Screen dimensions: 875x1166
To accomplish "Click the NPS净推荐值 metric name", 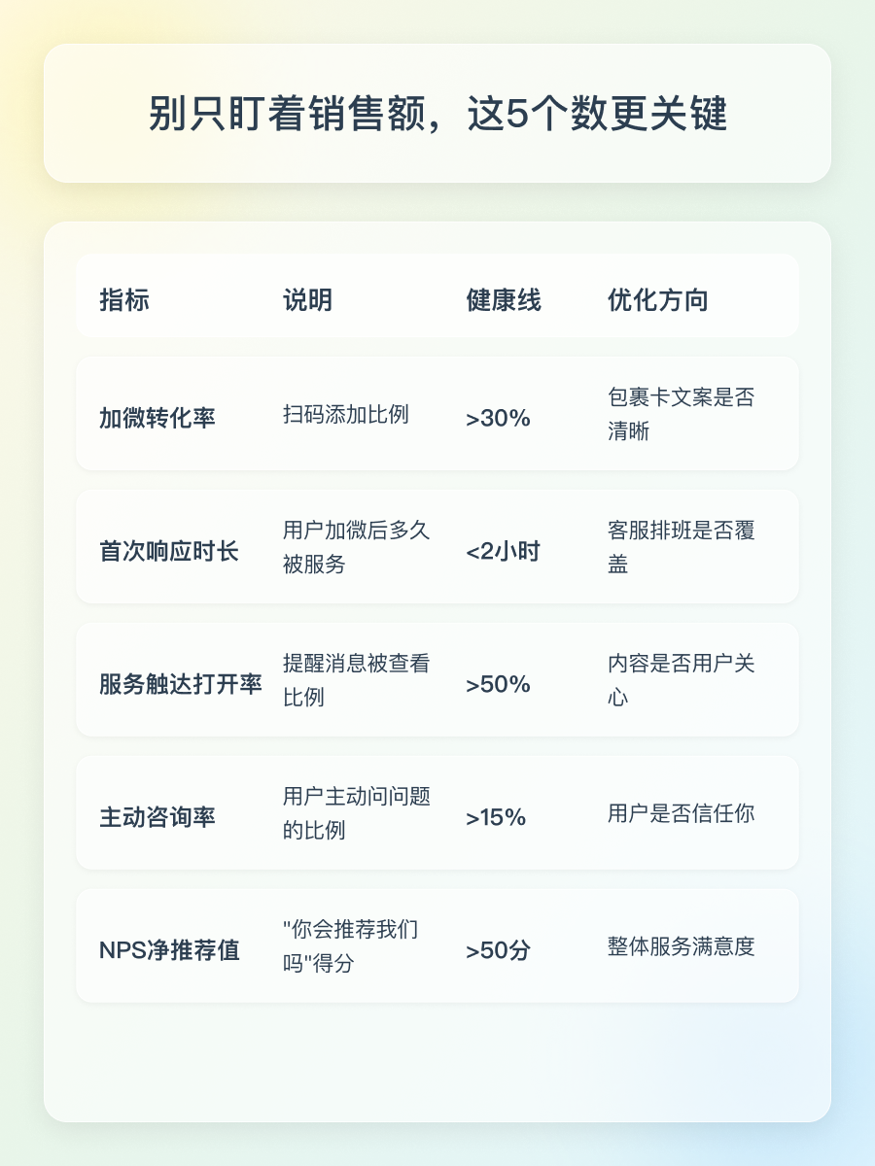I will tap(169, 950).
